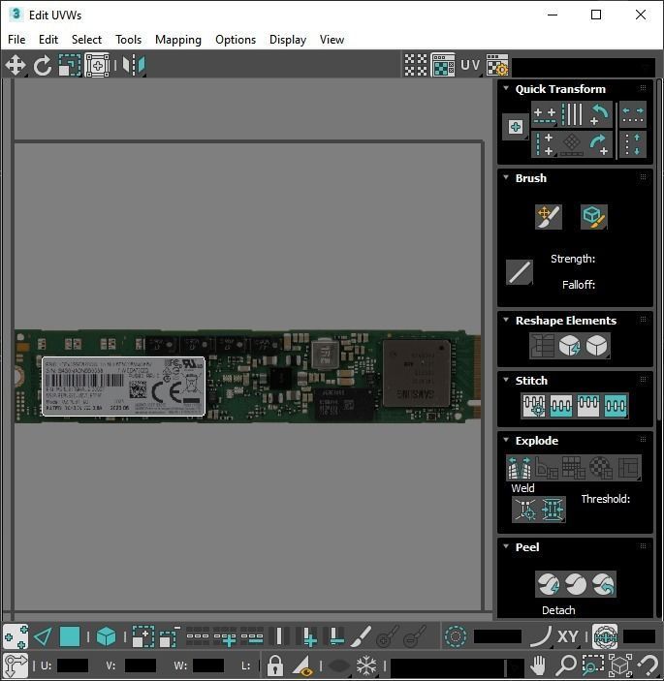Viewport: 664px width, 681px height.
Task: Click the third Stitch icon, Stitch to source
Action: point(588,406)
